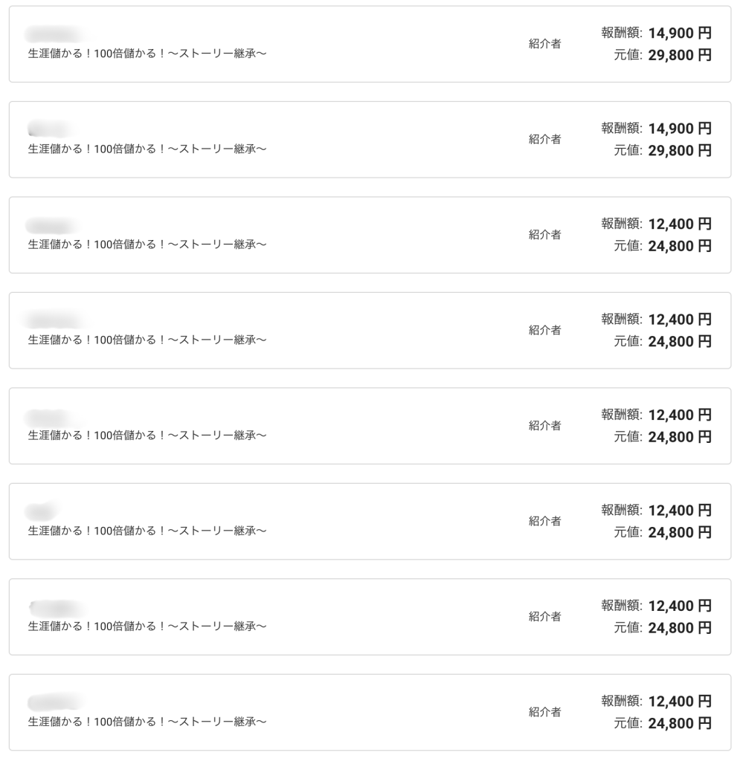This screenshot has width=743, height=761.
Task: Click the 24,800 円 original price in the fourth card
Action: tap(680, 342)
